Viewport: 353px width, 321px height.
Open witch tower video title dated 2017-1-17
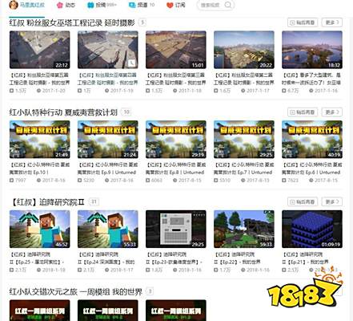[x=244, y=79]
